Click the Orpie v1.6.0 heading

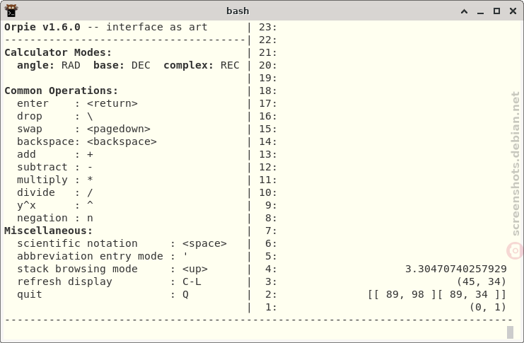pos(42,27)
